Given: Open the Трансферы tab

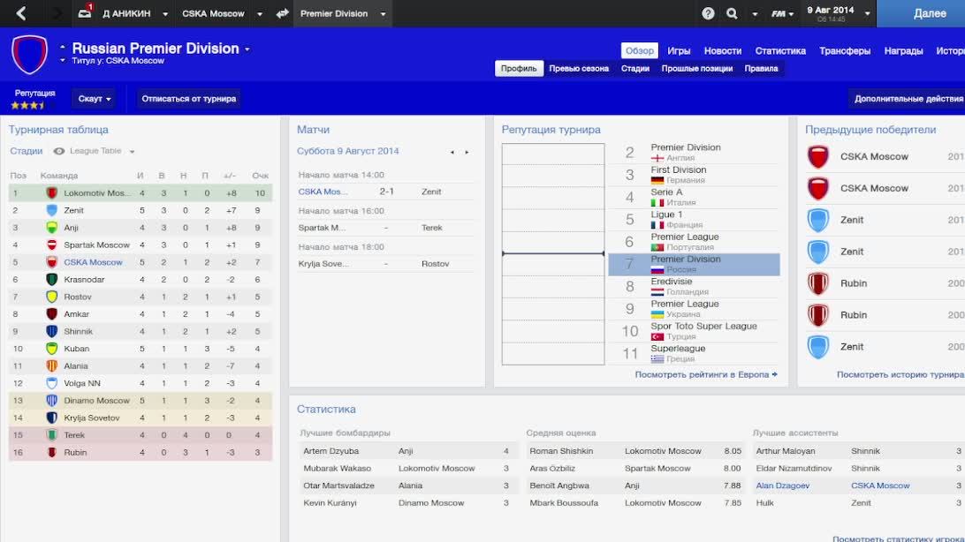Looking at the screenshot, I should (845, 51).
